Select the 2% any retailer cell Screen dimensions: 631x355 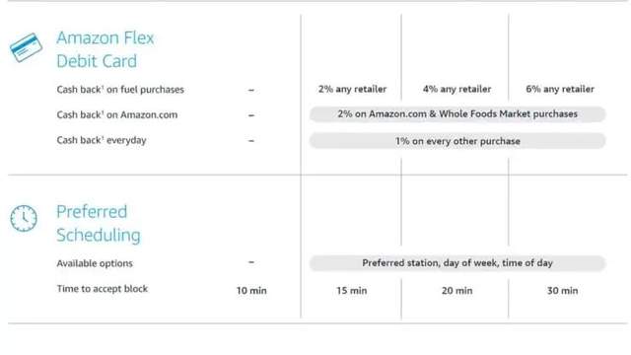352,89
